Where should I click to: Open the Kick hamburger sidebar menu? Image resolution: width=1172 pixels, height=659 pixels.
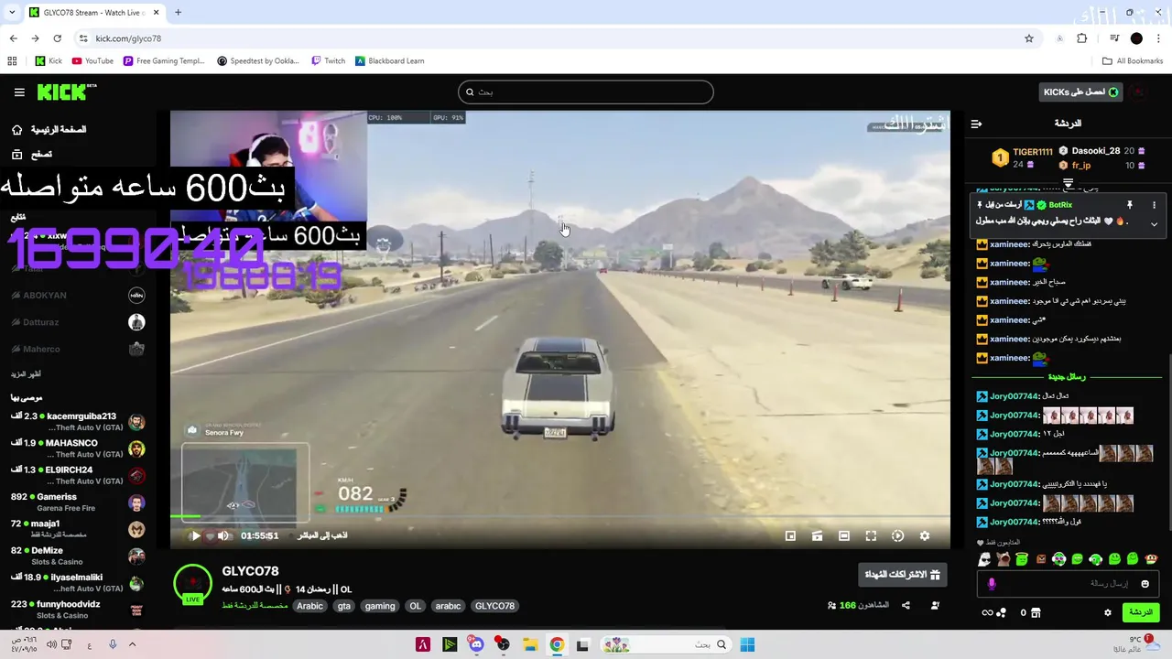[19, 92]
